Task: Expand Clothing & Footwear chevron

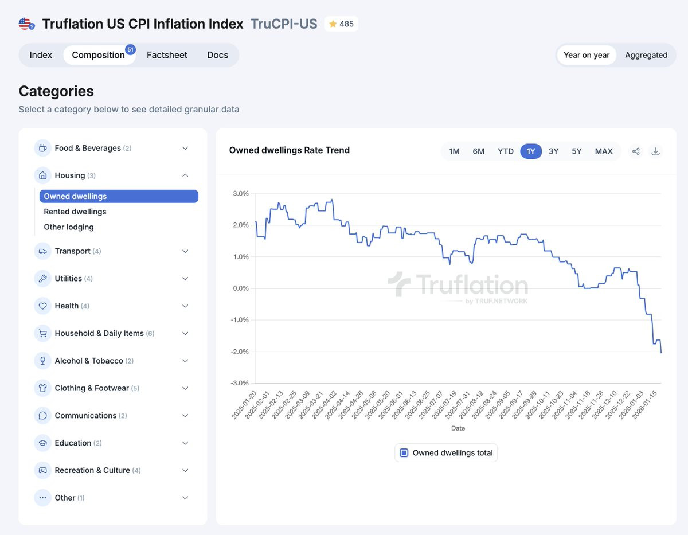Action: pos(185,388)
